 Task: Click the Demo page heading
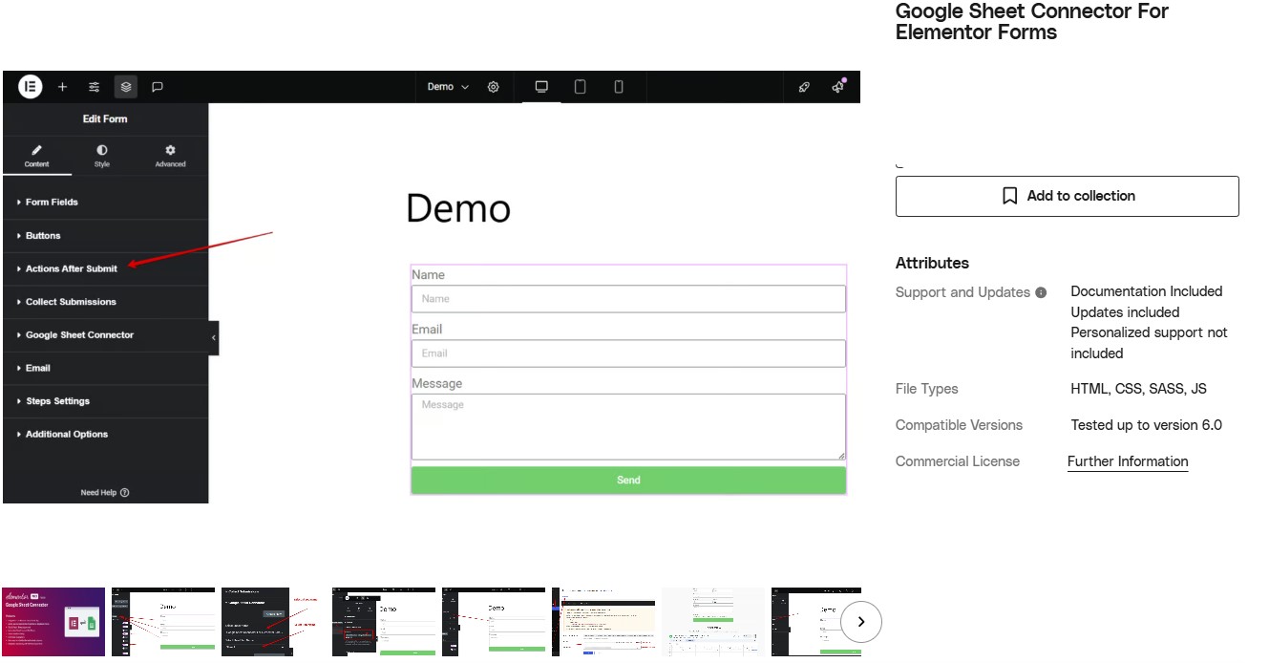458,208
